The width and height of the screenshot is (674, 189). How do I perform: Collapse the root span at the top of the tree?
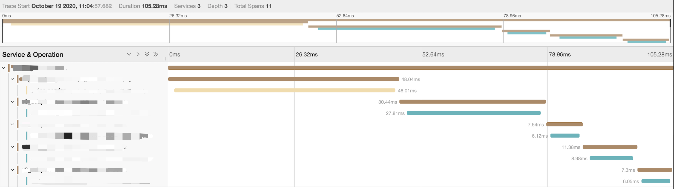(4, 68)
